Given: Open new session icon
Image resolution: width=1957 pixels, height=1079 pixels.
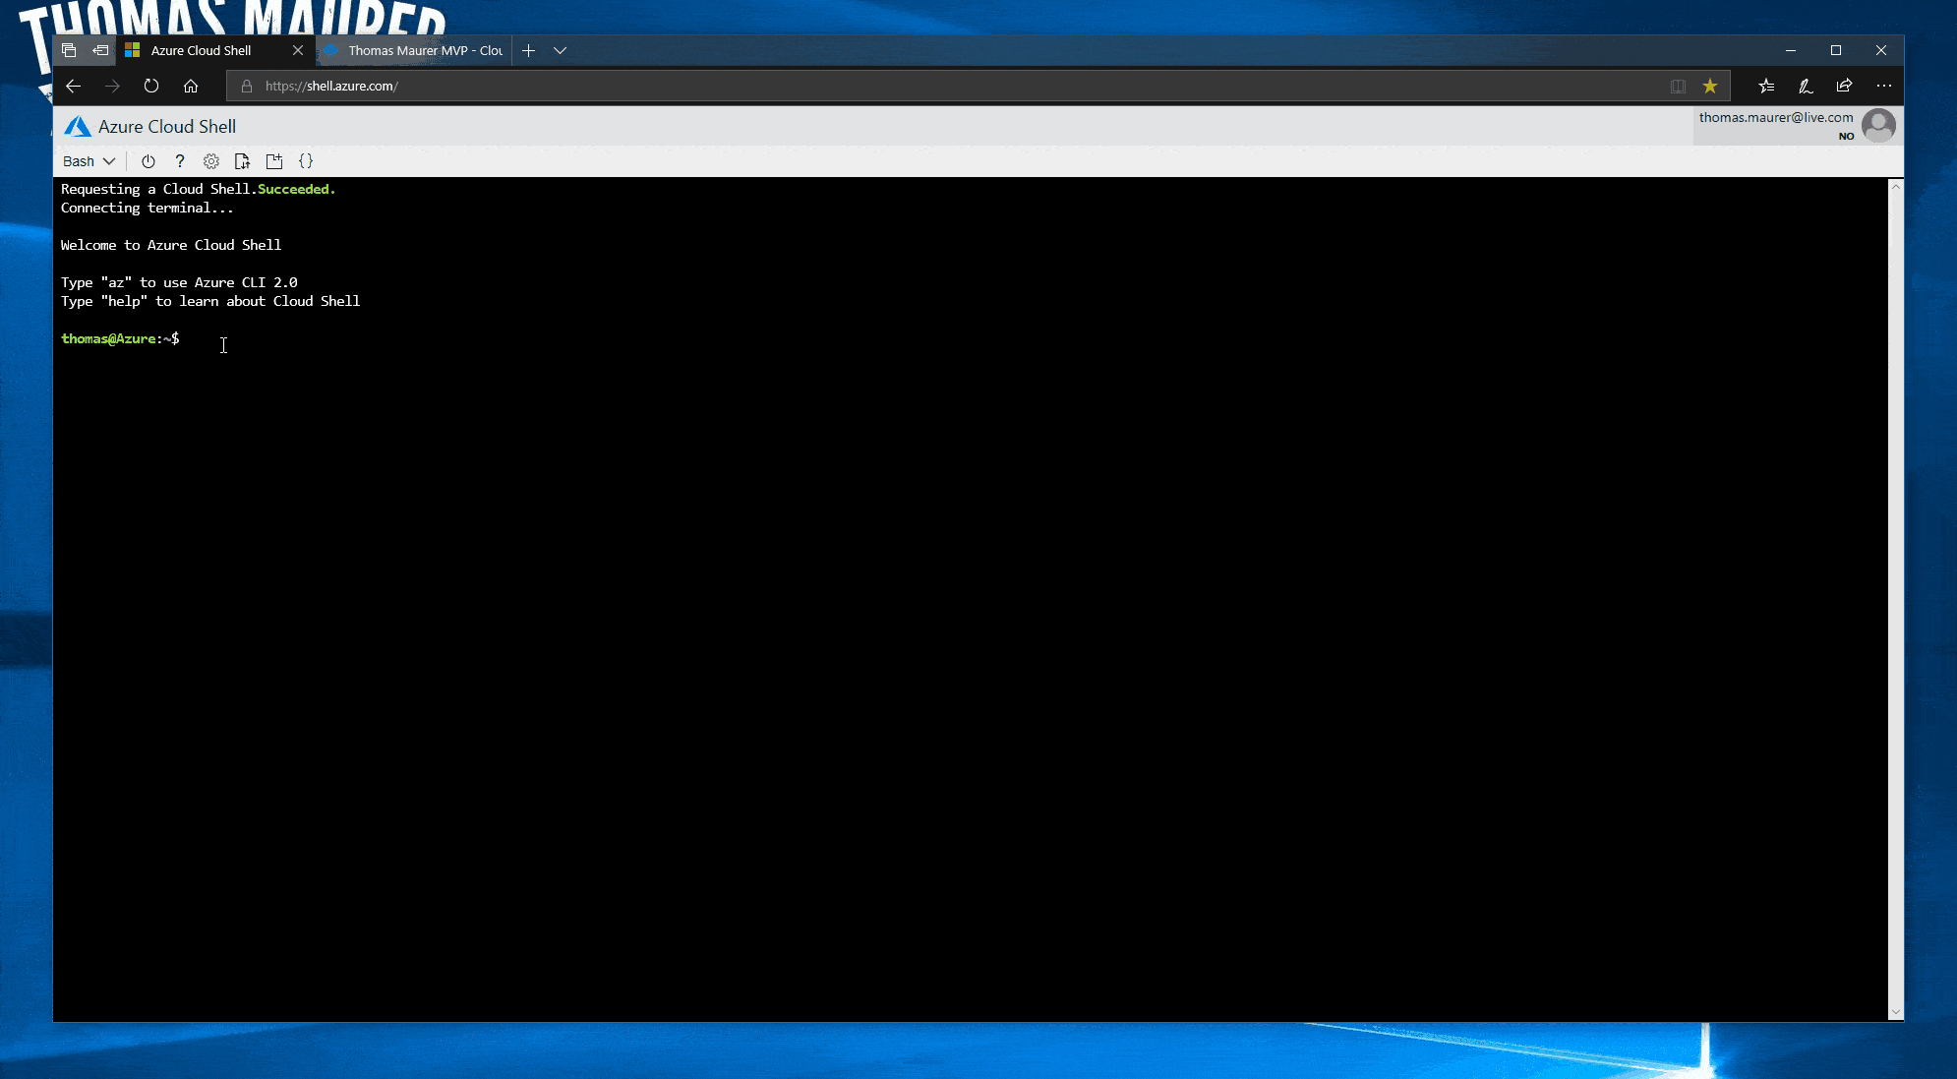Looking at the screenshot, I should tap(274, 161).
